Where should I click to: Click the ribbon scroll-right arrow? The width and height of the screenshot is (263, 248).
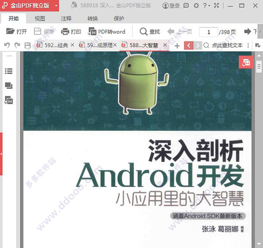260,32
